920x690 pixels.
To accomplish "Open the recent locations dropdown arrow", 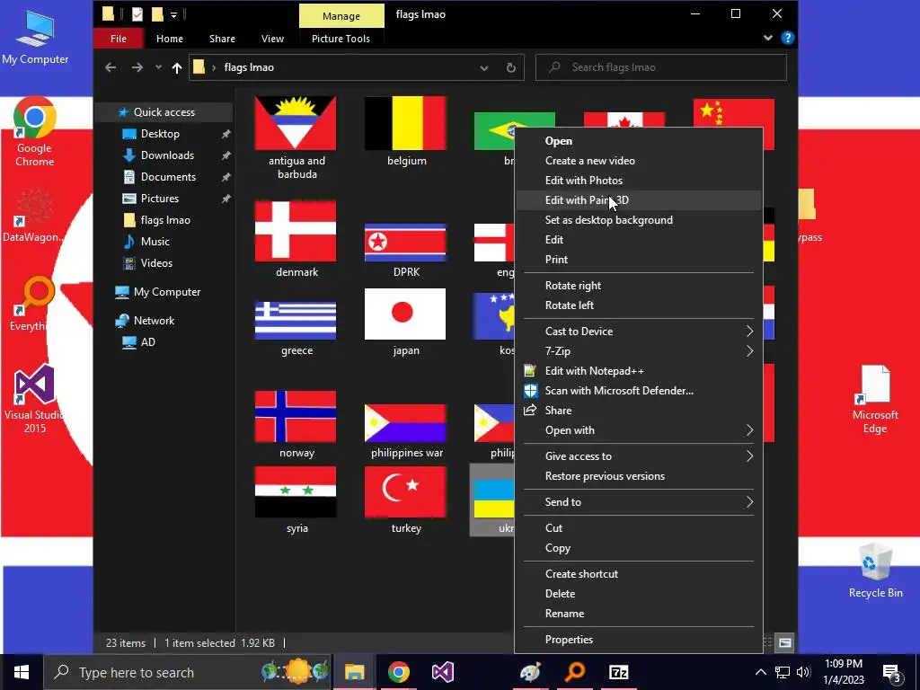I will 158,67.
